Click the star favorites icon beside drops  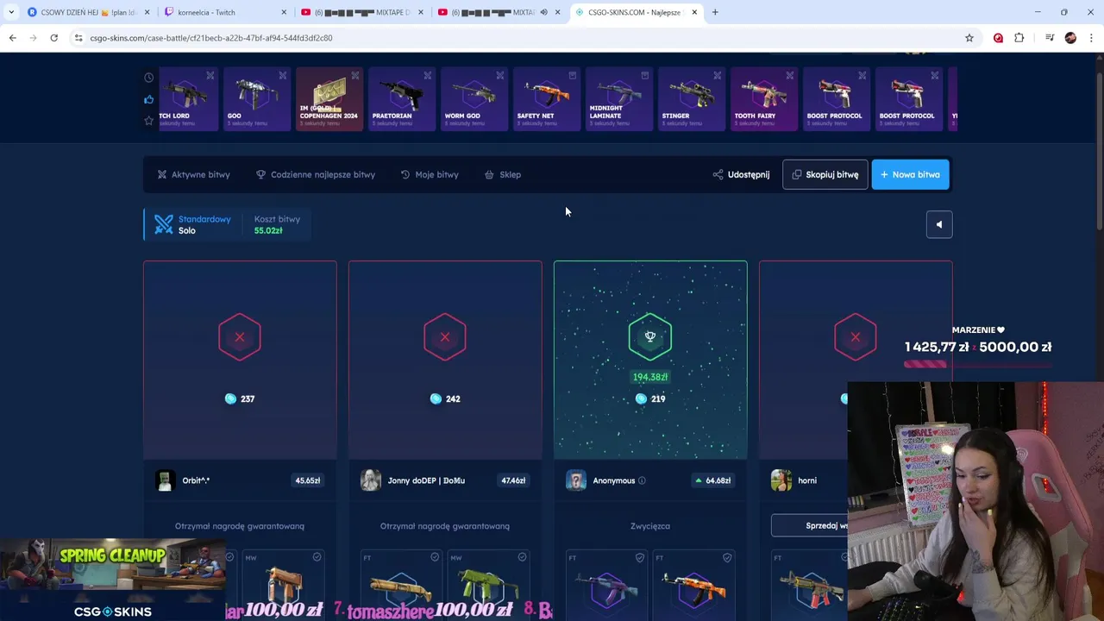[x=148, y=121]
